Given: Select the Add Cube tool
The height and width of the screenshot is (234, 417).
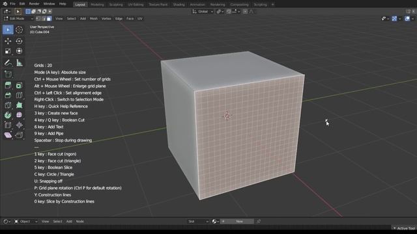Looking at the screenshot, I should (x=8, y=74).
